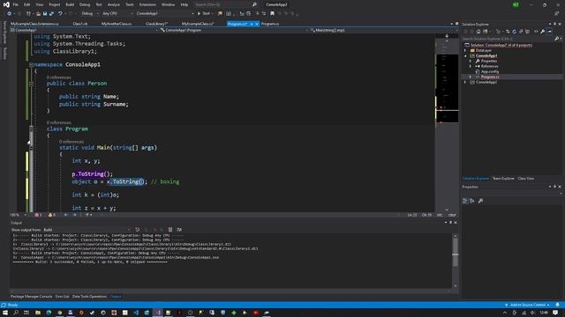This screenshot has height=317, width=565.
Task: Open the Project menu
Action: pos(55,4)
